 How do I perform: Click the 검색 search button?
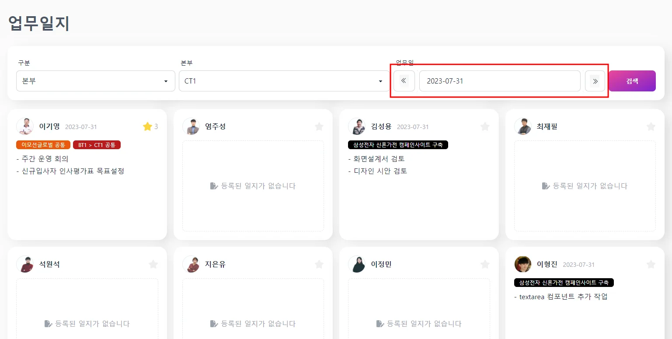tap(632, 81)
